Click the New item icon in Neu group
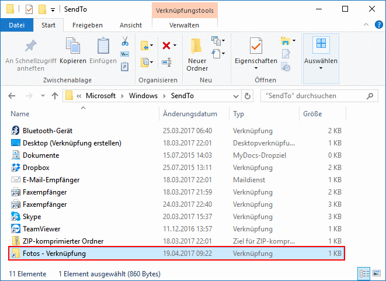The image size is (386, 281). (216, 41)
